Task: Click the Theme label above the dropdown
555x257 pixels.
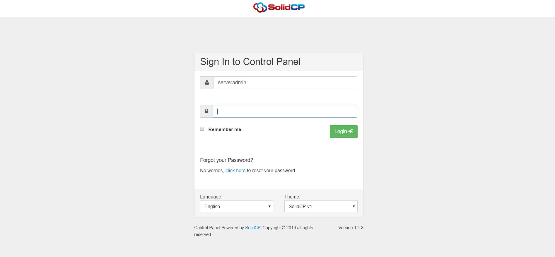Action: [x=292, y=197]
